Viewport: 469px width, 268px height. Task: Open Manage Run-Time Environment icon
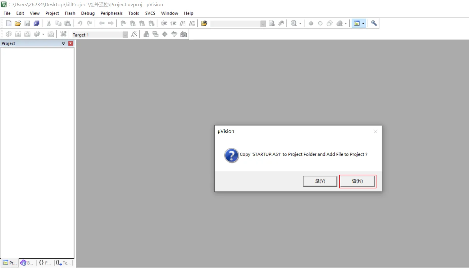pos(165,34)
